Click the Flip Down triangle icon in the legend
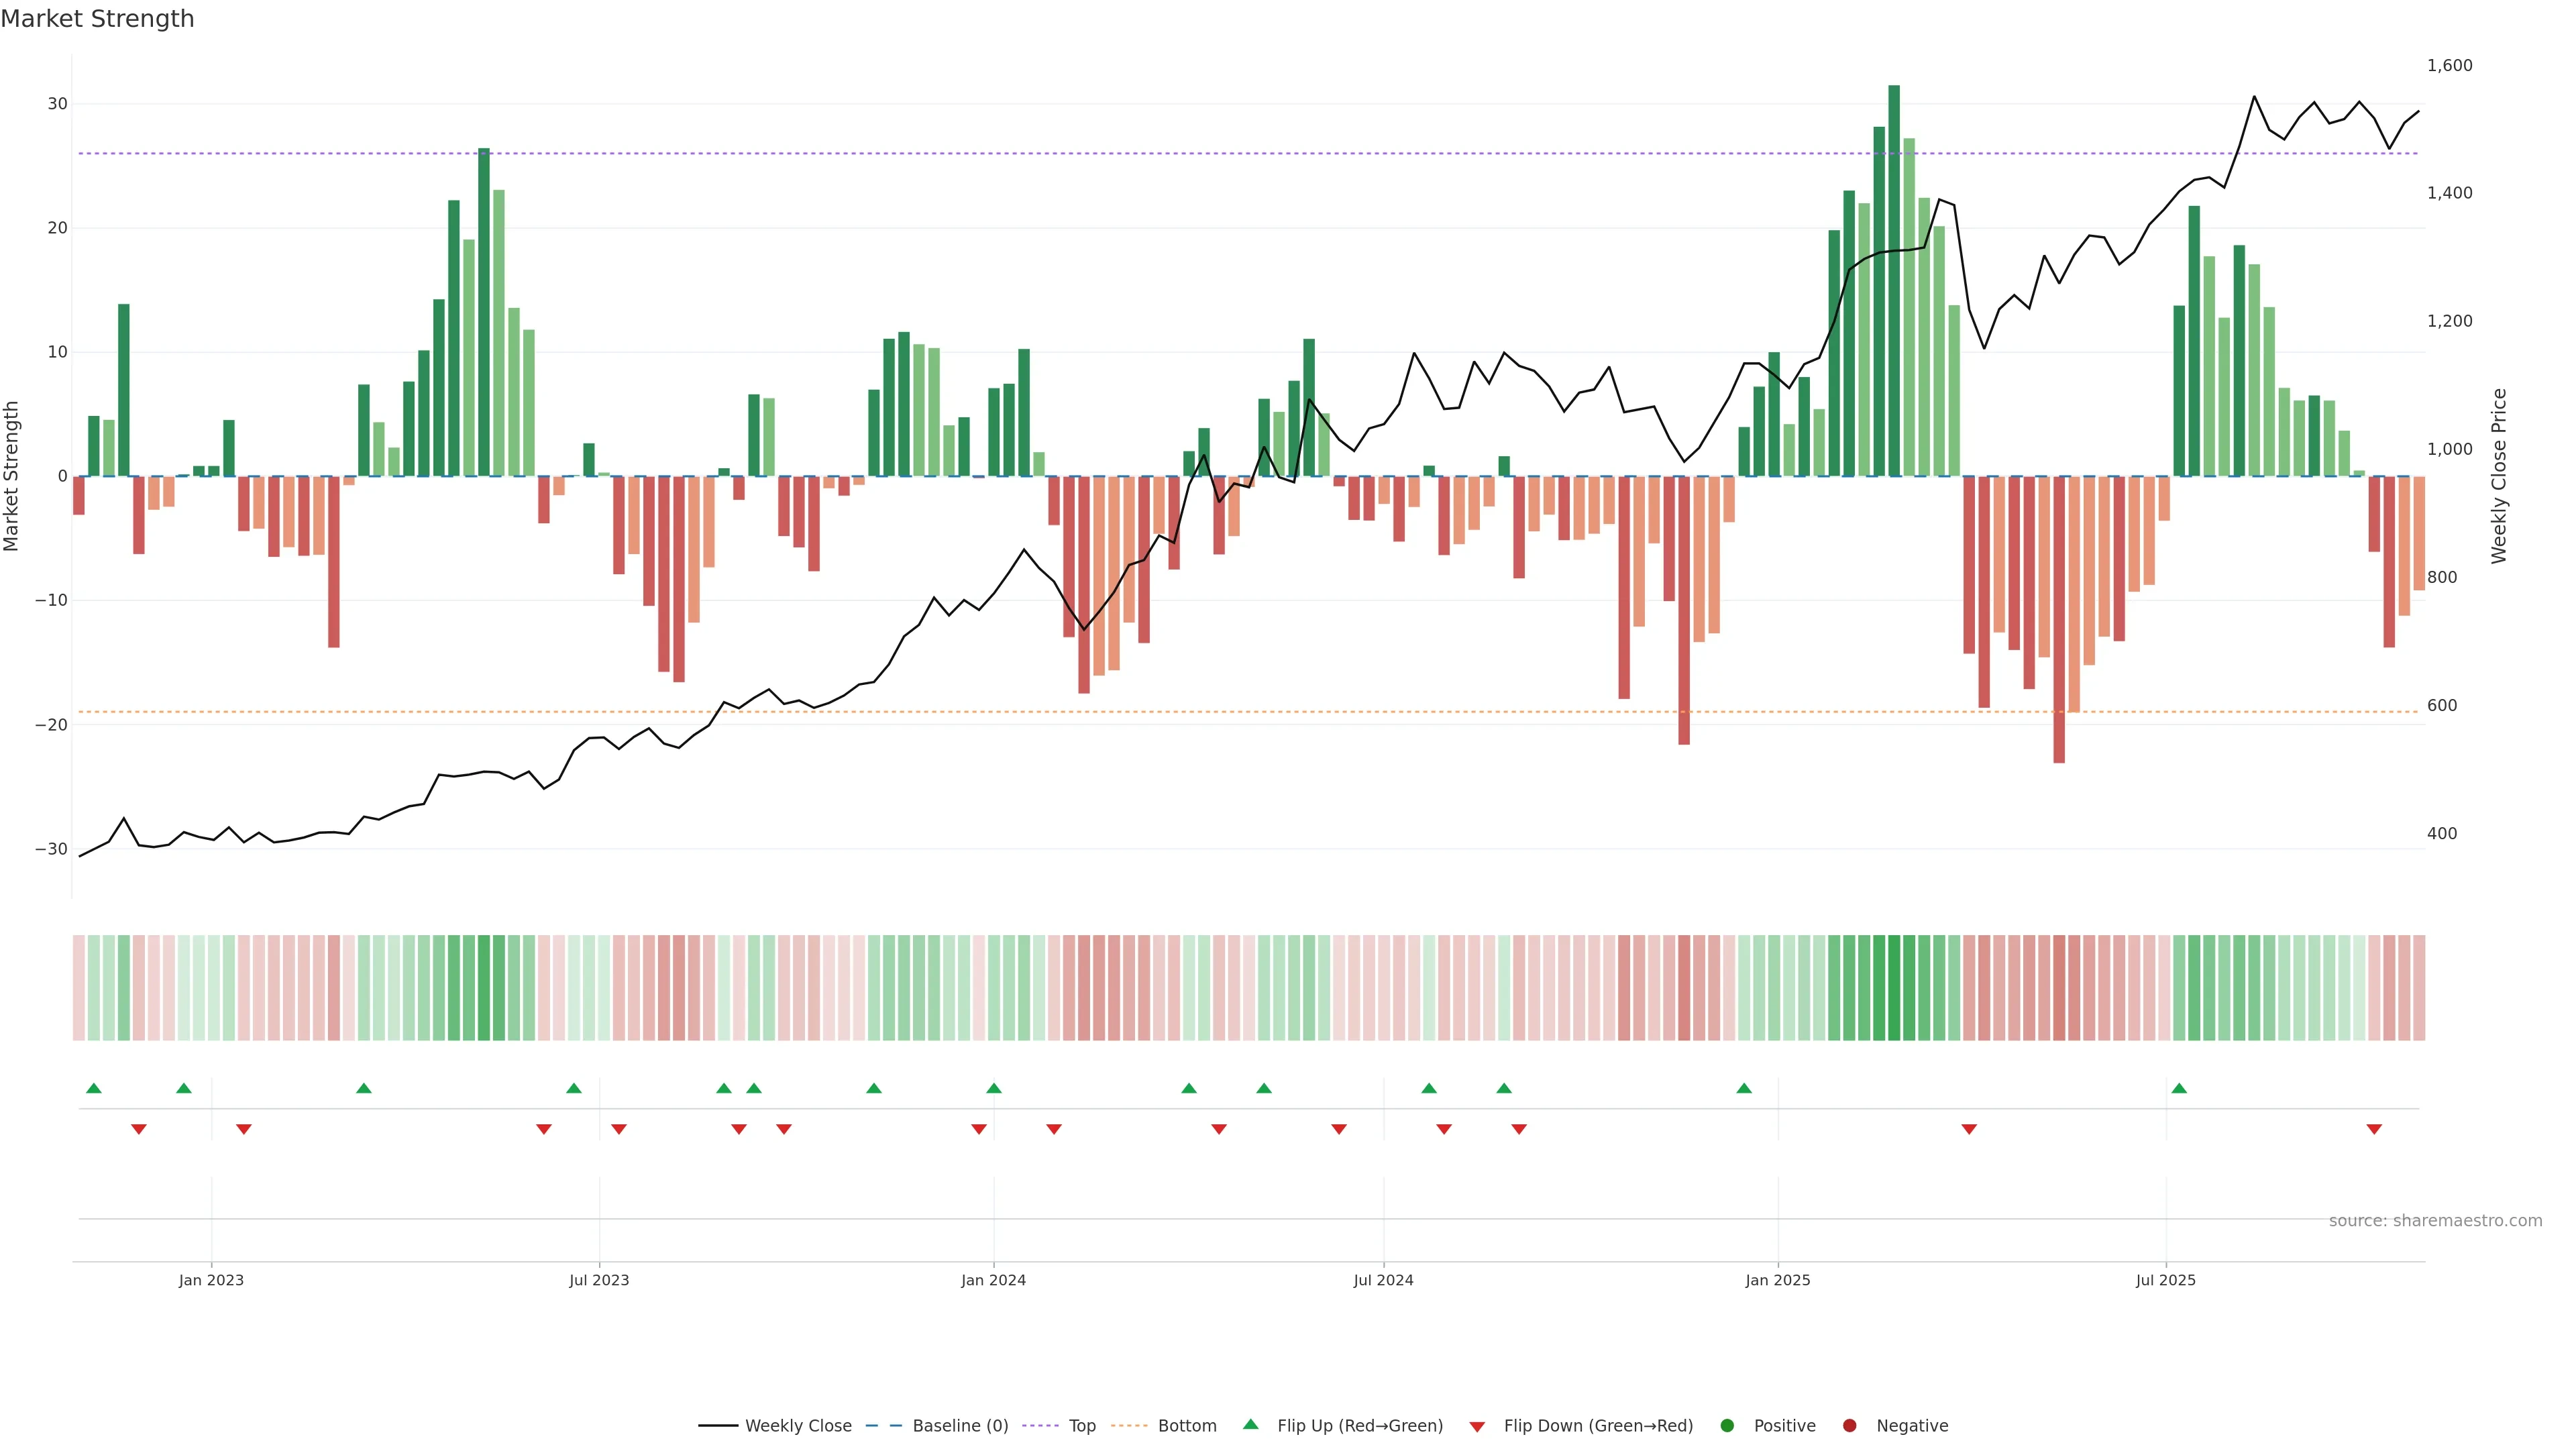2576x1449 pixels. [1477, 1427]
